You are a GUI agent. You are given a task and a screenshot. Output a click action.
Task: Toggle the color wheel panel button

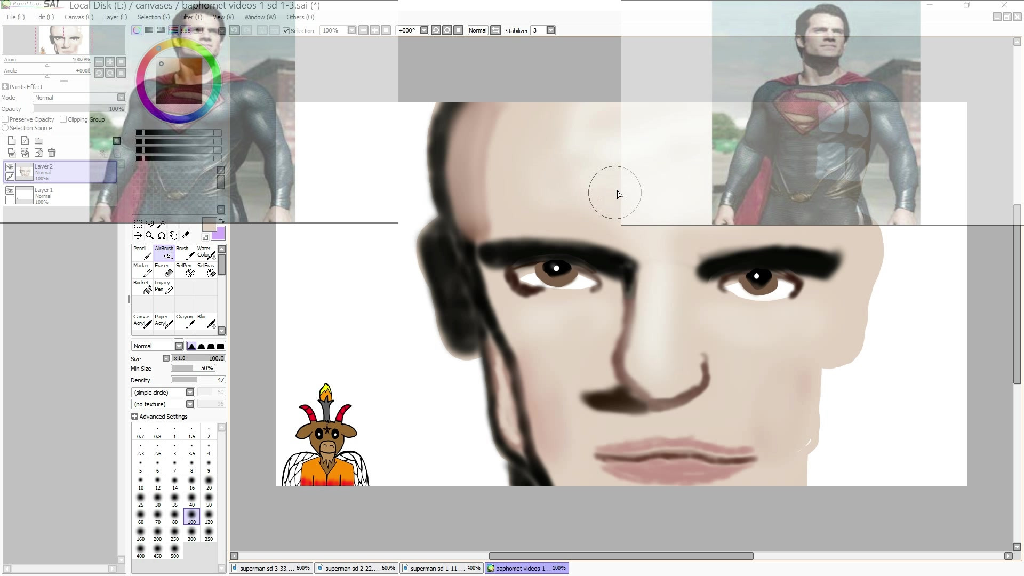point(137,30)
